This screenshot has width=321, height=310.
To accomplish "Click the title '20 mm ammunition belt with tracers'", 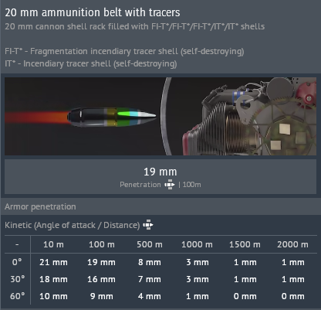I will [93, 12].
